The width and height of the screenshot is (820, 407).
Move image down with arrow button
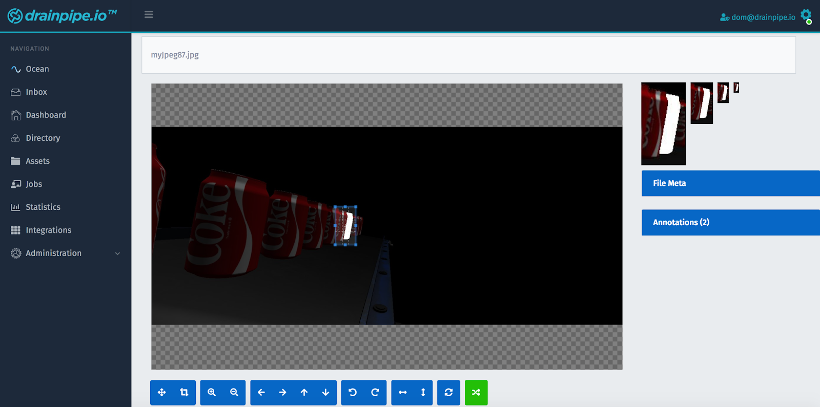(x=326, y=393)
